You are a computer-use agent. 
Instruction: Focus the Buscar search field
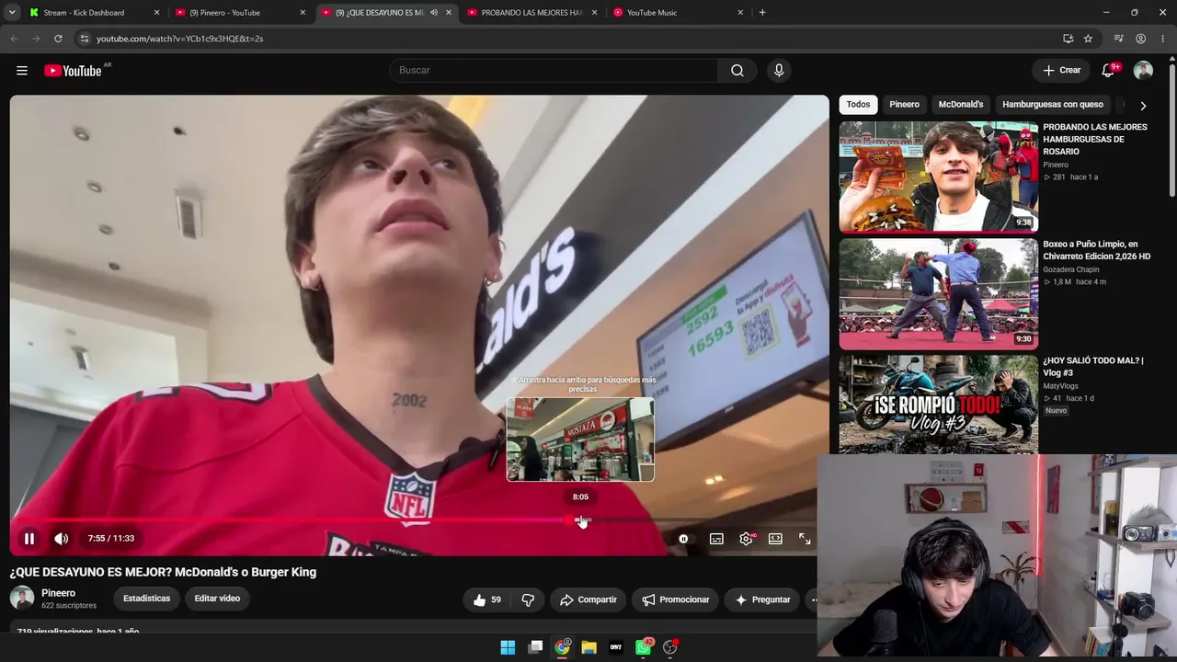click(x=554, y=71)
